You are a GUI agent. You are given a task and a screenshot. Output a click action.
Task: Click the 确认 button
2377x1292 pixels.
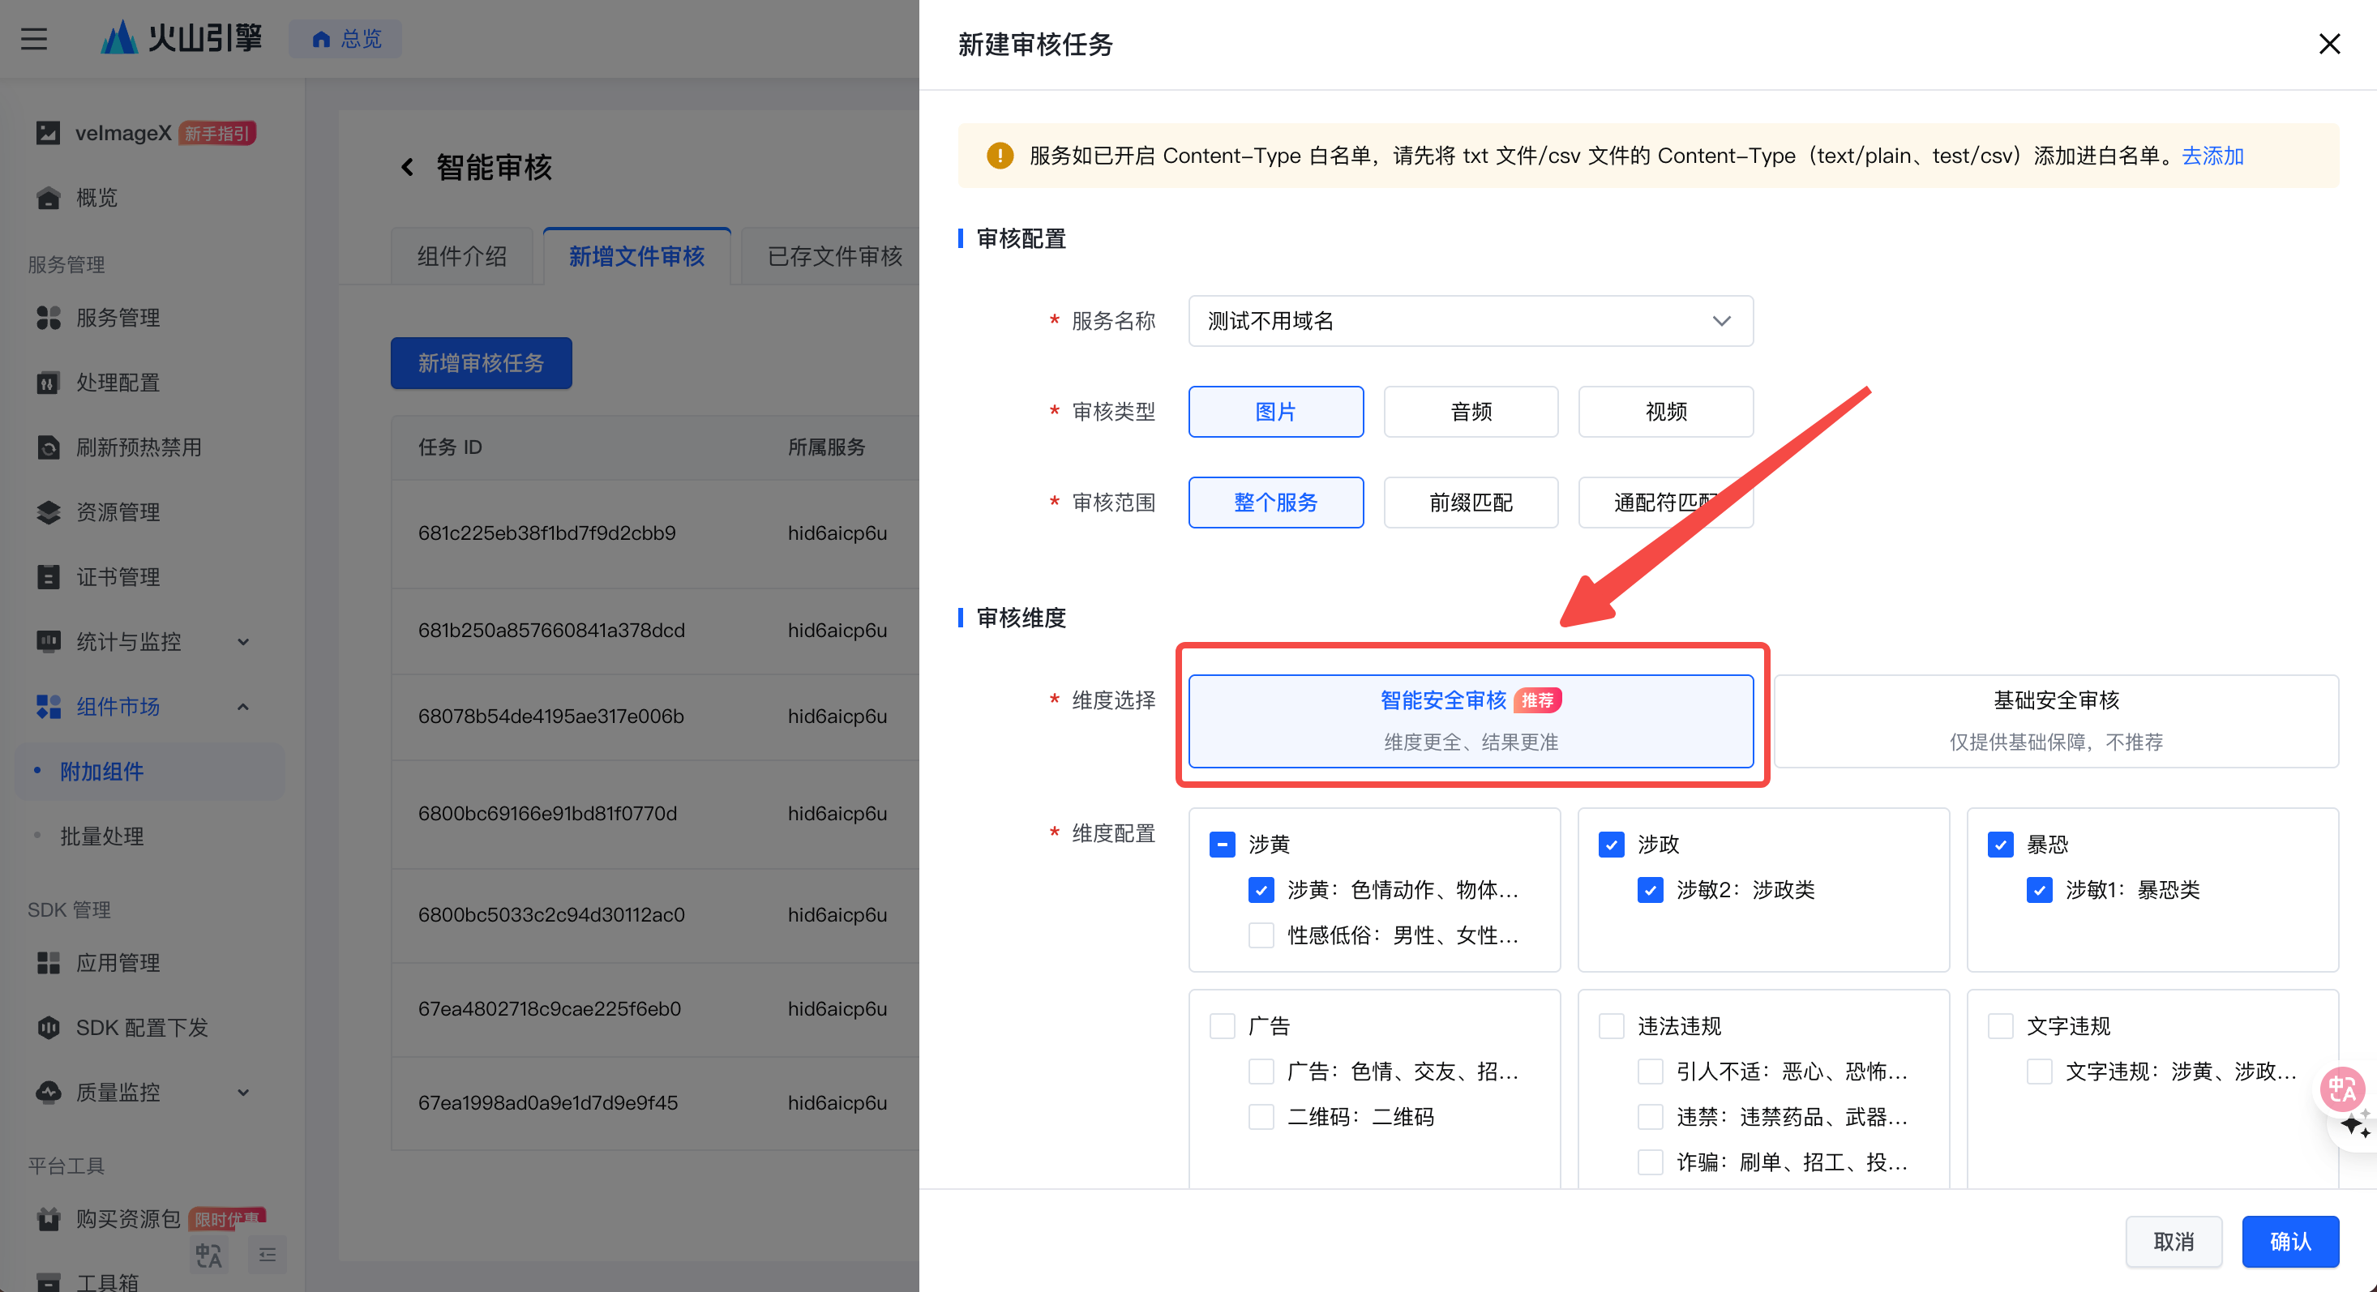pyautogui.click(x=2289, y=1241)
